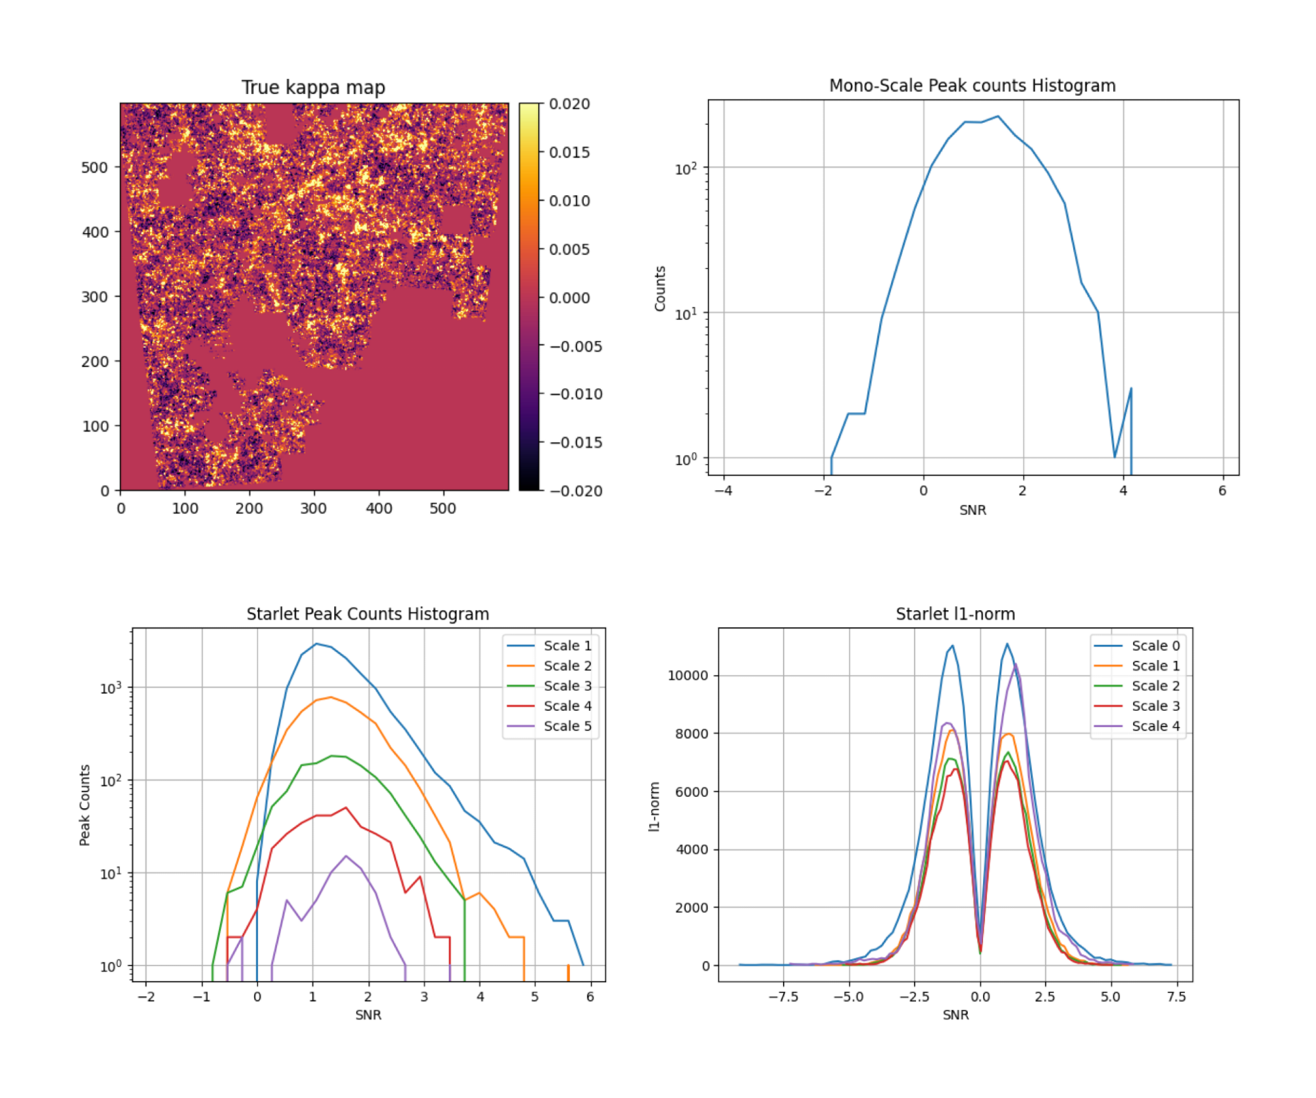This screenshot has width=1316, height=1098.
Task: Click colorbar tick label 0.010
Action: [x=569, y=201]
